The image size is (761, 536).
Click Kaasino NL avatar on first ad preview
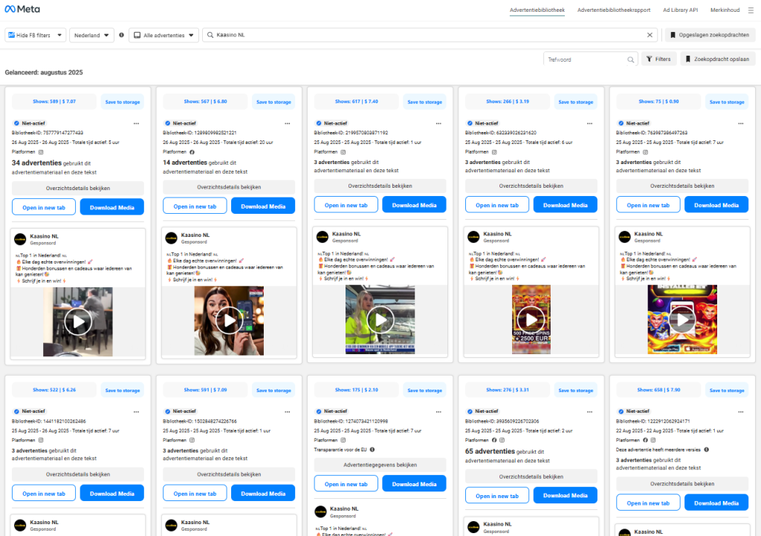(x=20, y=239)
